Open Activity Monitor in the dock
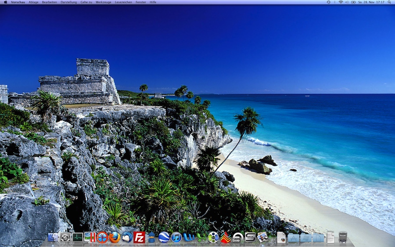 coord(78,237)
